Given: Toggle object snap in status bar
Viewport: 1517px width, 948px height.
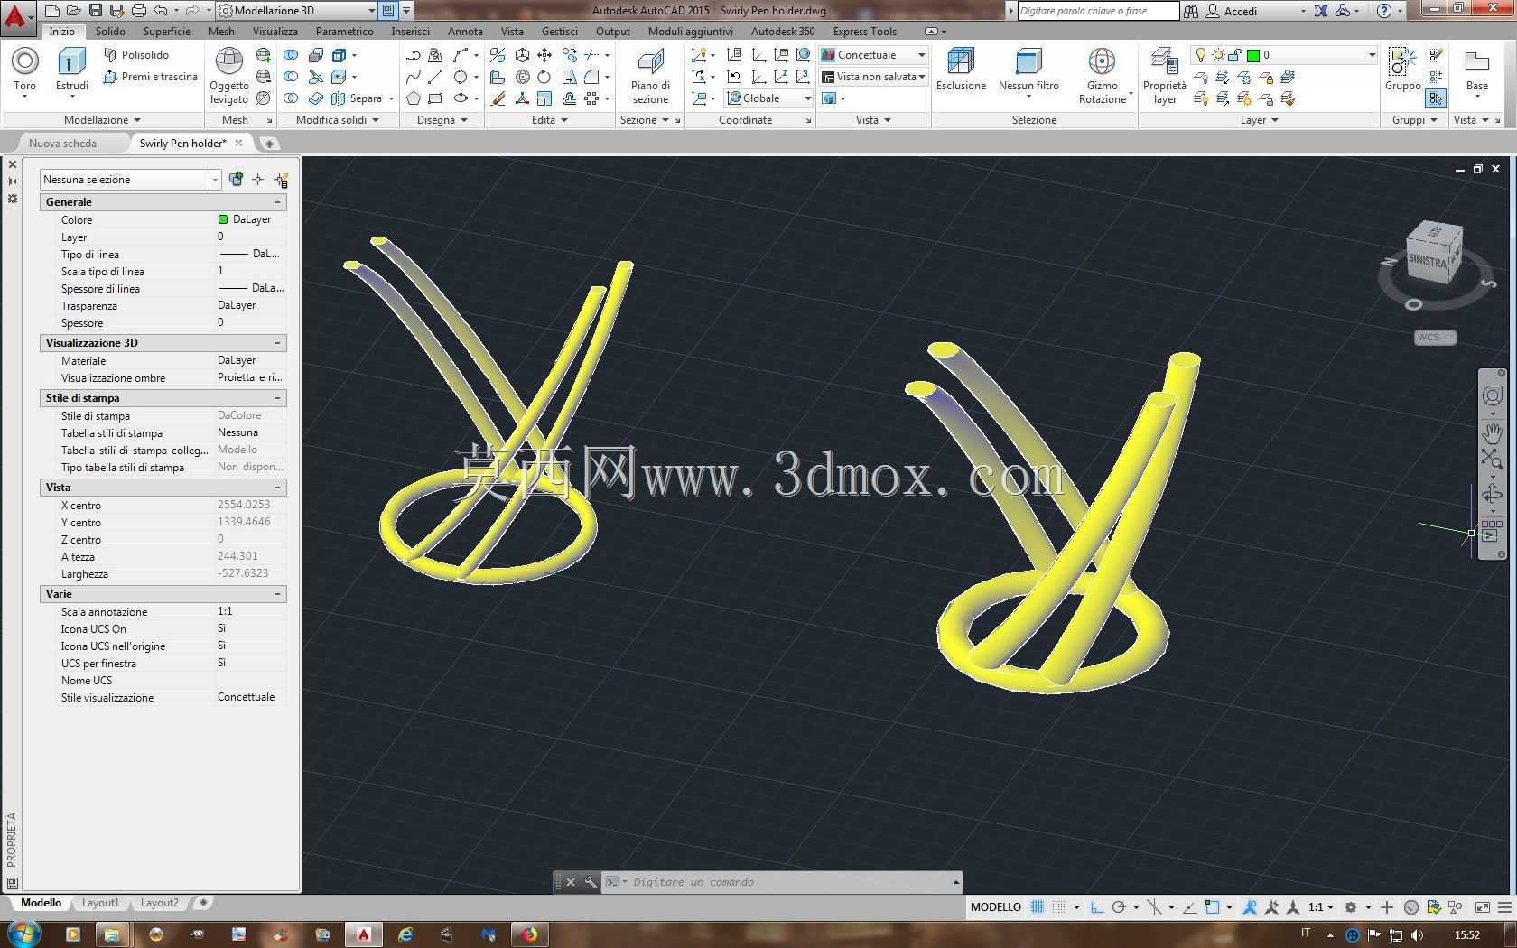Looking at the screenshot, I should (x=1212, y=907).
